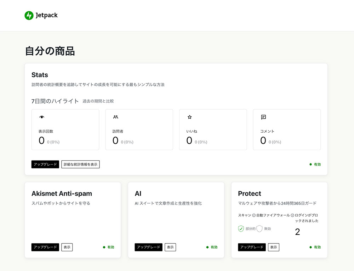
Task: Click the コメント label
Action: 267,131
